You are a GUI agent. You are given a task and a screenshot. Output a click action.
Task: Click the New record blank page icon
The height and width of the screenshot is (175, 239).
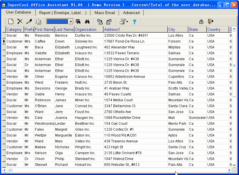11,21
